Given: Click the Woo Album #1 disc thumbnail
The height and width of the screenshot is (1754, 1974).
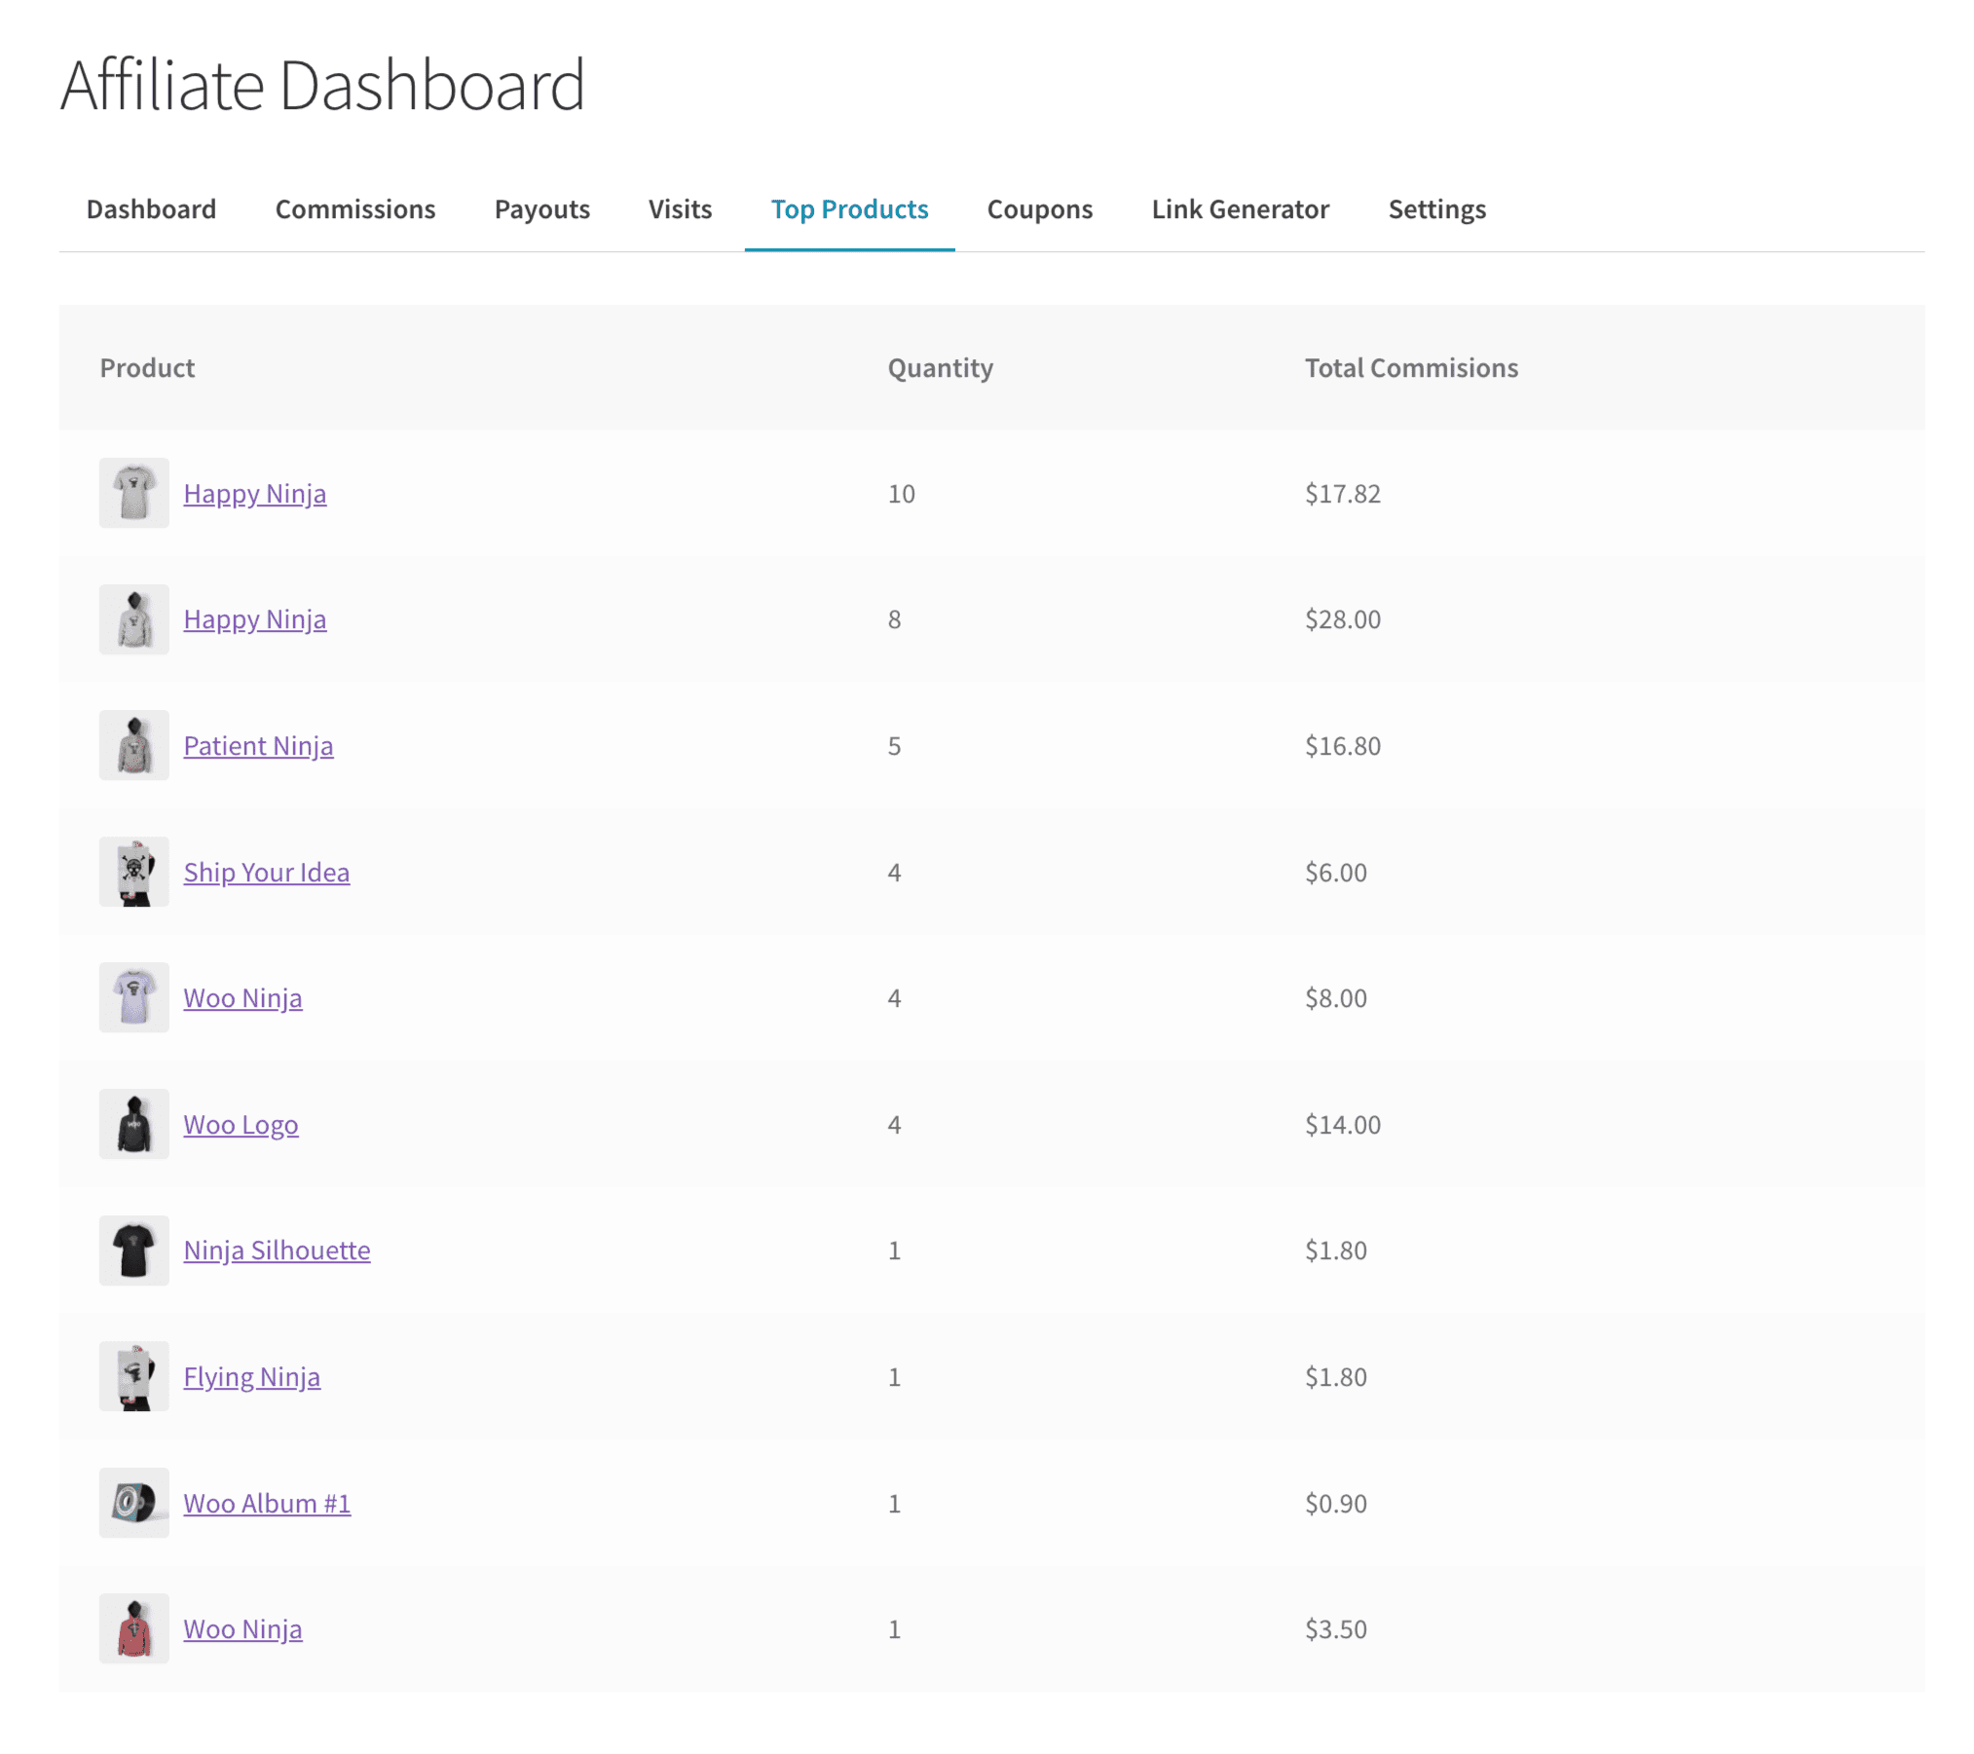Looking at the screenshot, I should pos(133,1503).
